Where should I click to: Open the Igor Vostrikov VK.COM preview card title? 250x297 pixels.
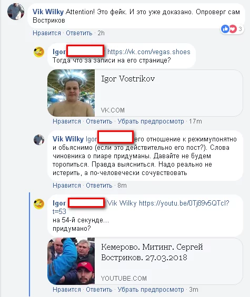128,79
